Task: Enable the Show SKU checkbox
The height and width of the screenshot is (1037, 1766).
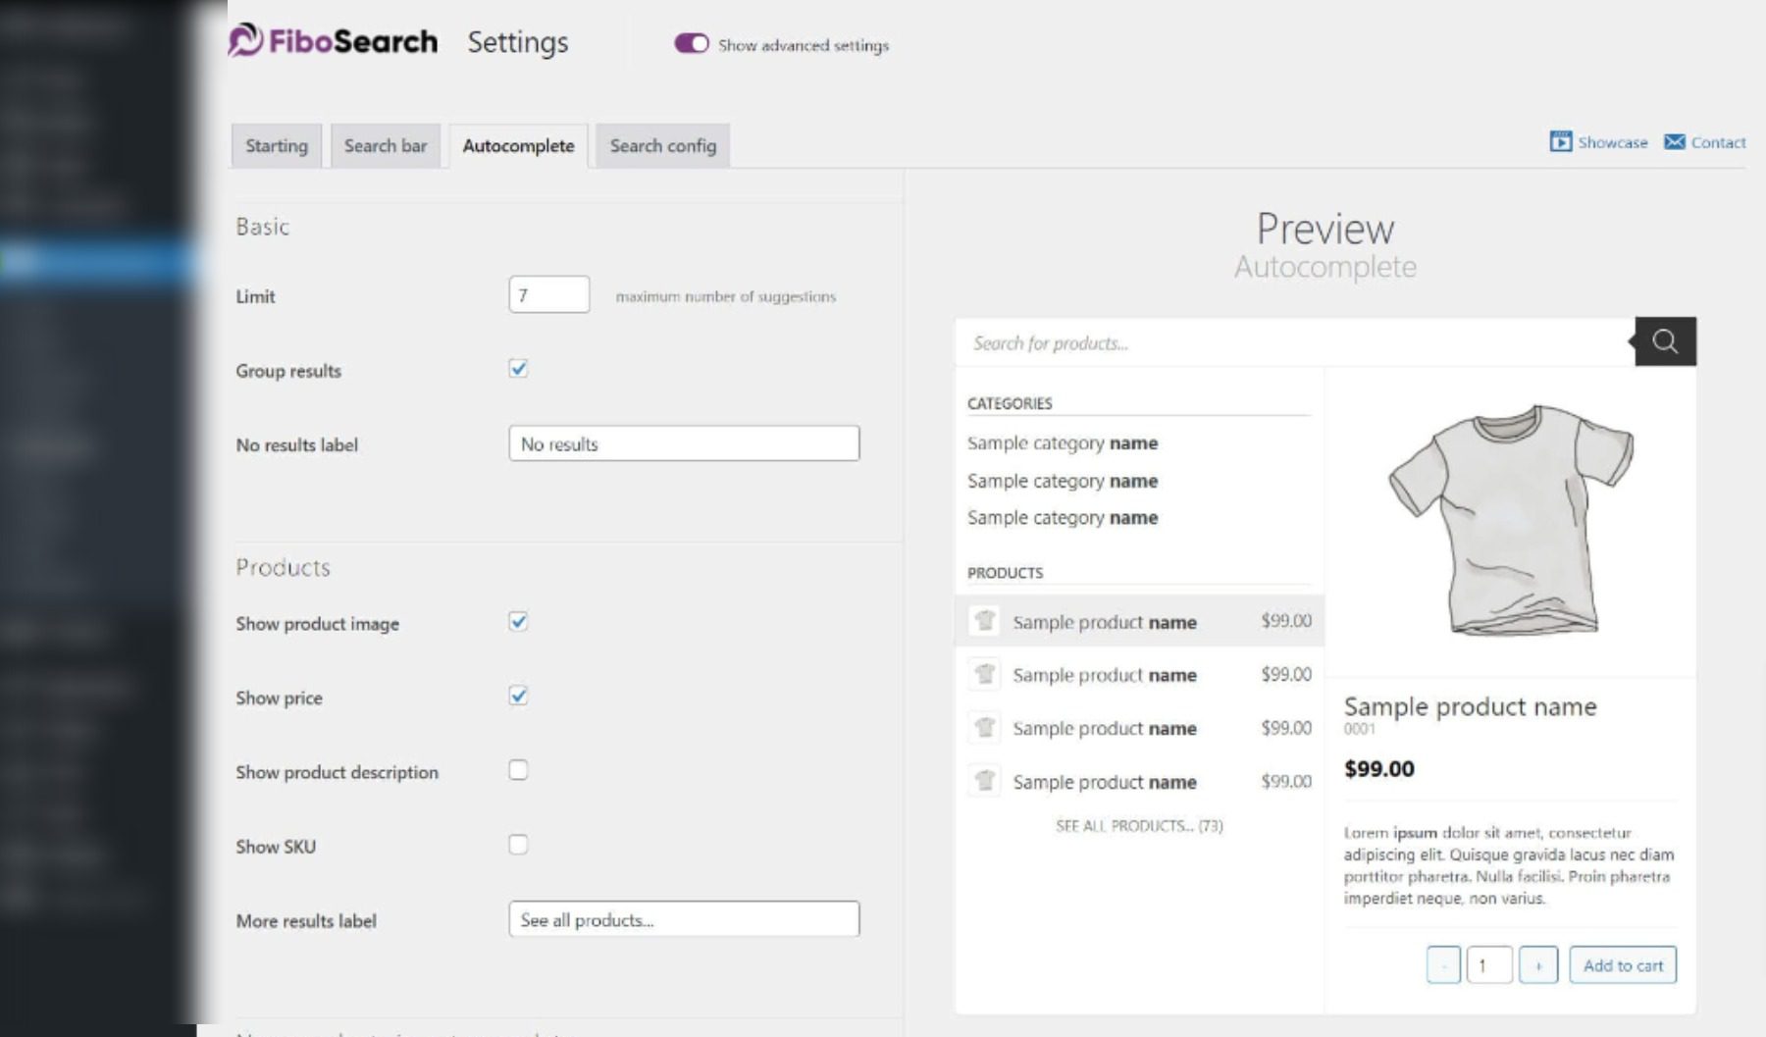Action: (517, 843)
